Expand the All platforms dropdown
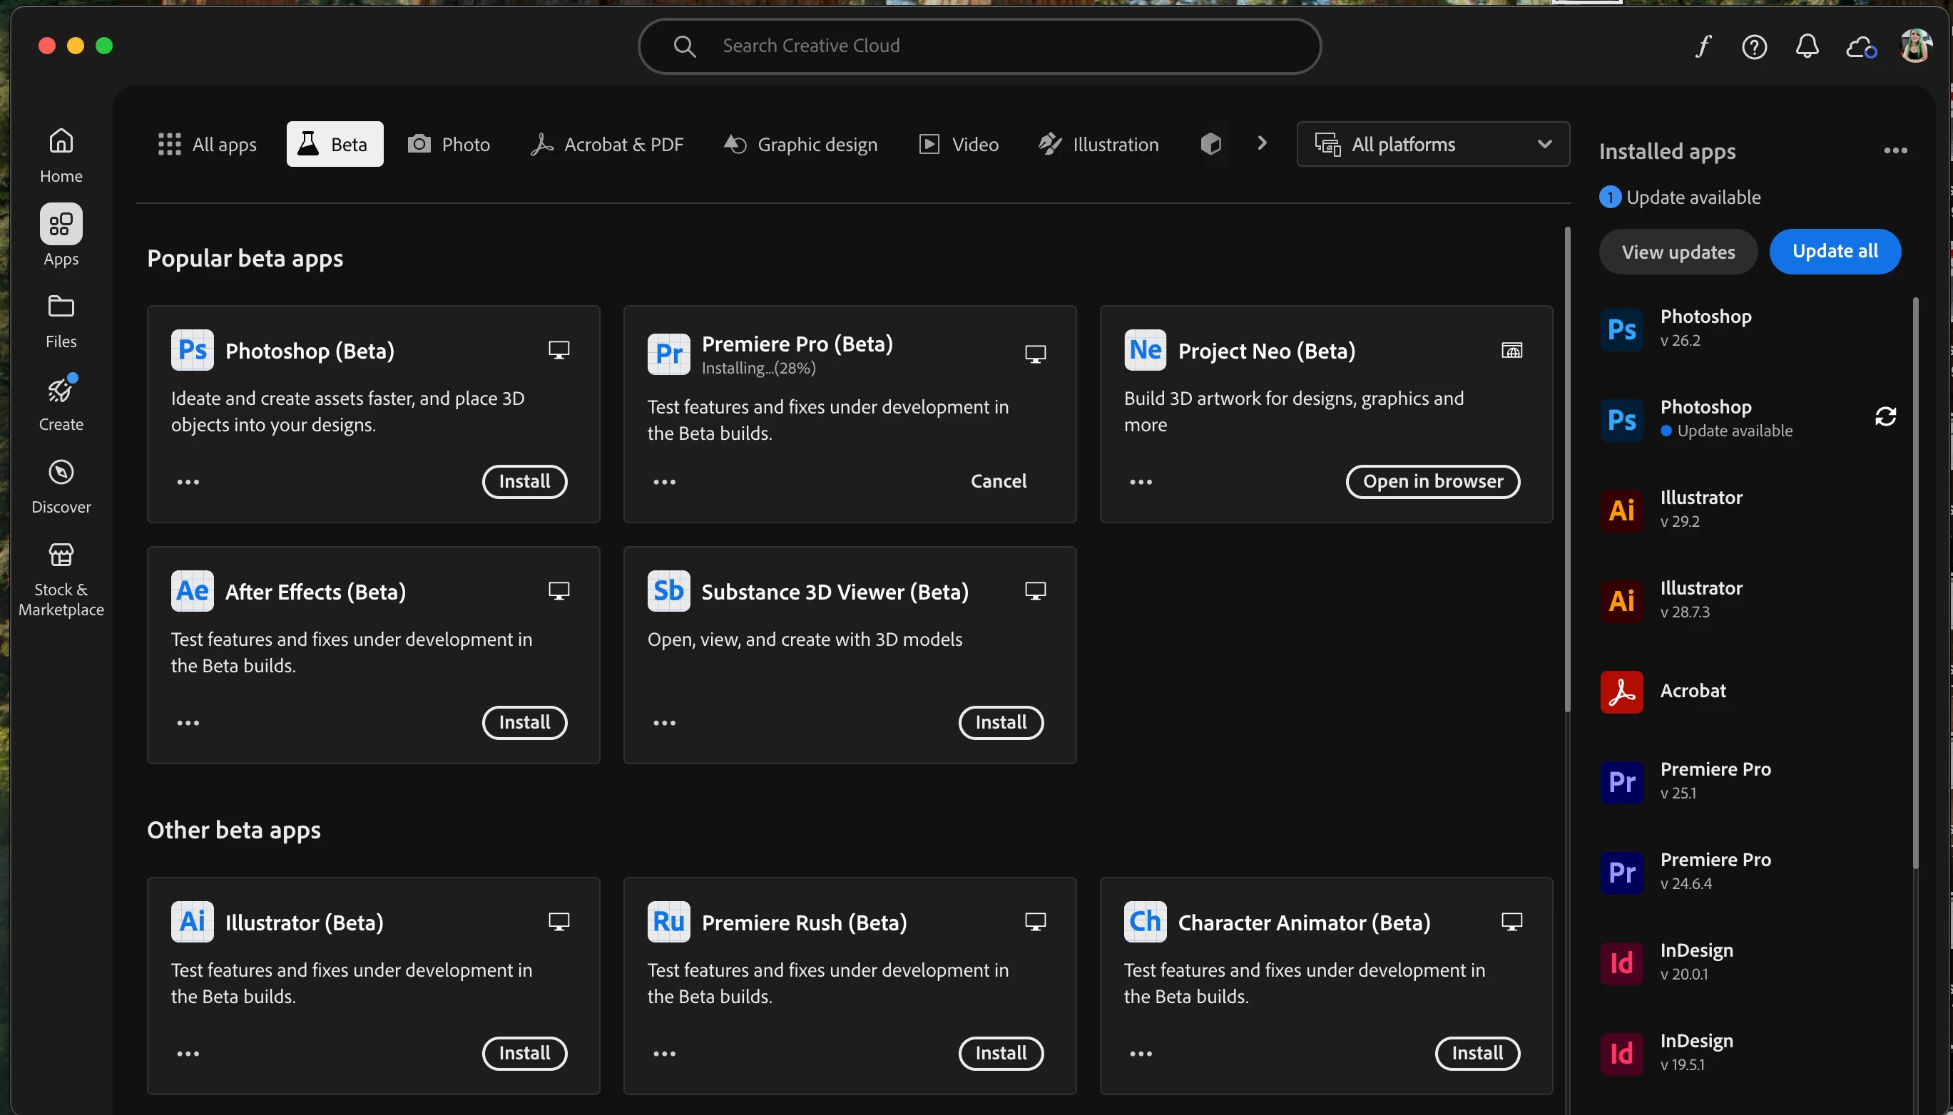1953x1115 pixels. (x=1432, y=144)
